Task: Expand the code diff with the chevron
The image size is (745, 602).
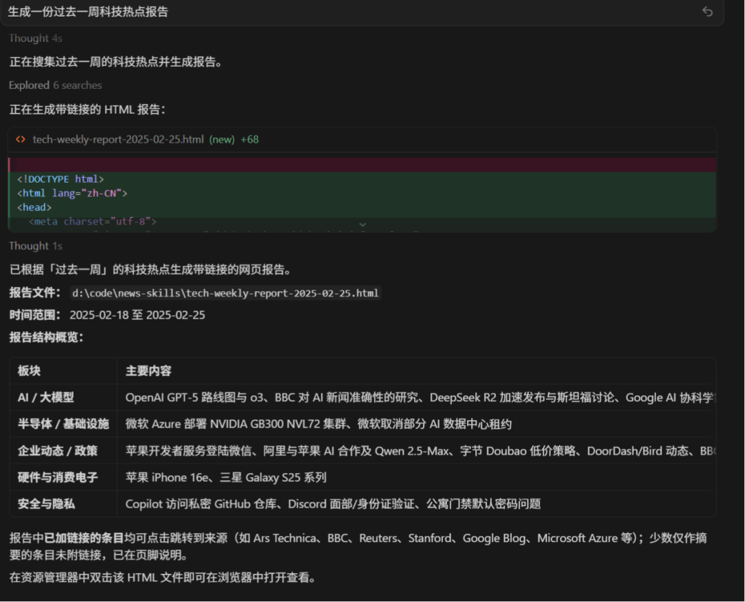Action: click(363, 224)
